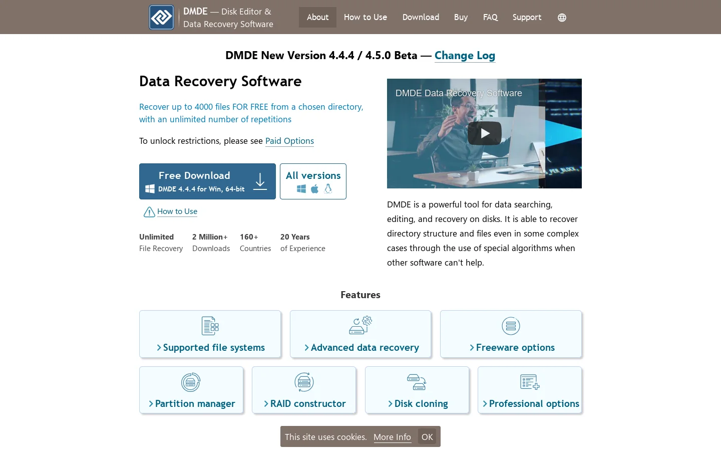Viewport: 721px width, 451px height.
Task: Click the Professional options icon
Action: coord(530,382)
